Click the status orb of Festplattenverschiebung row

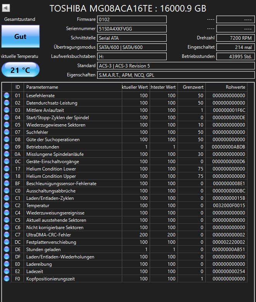click(7, 242)
